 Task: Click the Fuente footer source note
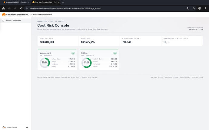(x=67, y=77)
